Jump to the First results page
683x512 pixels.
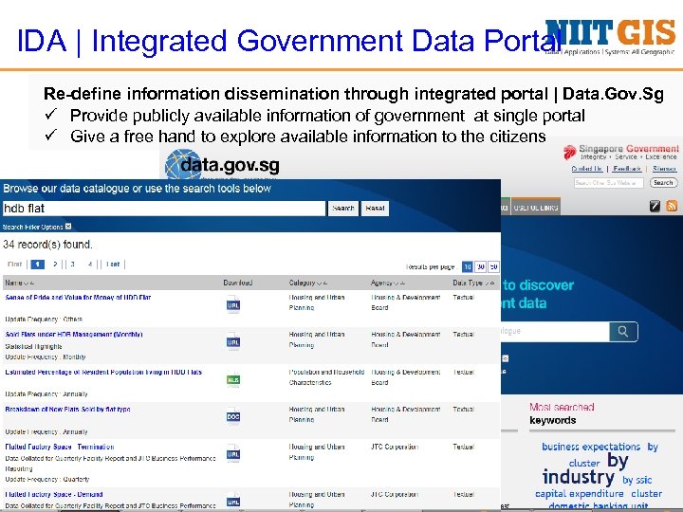[x=14, y=264]
